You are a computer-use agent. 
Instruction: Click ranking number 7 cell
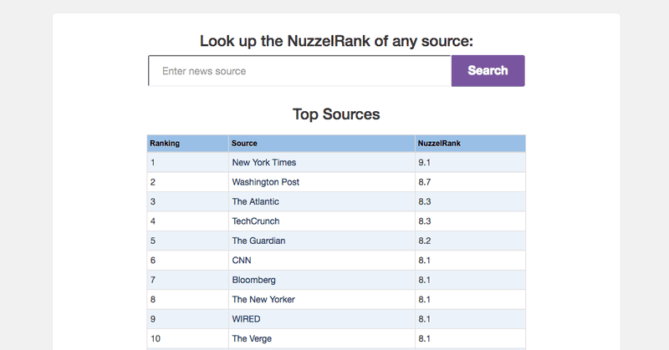tap(187, 280)
